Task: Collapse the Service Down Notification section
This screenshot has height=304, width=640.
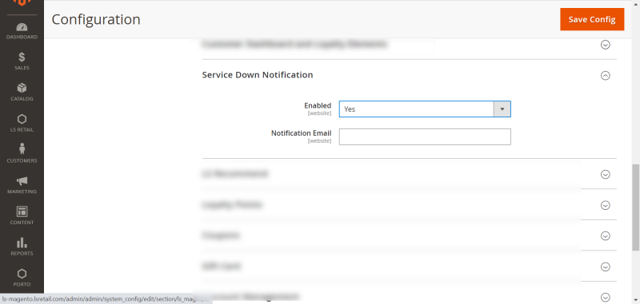Action: [606, 75]
